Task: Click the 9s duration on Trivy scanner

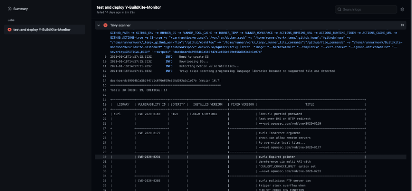Action: tap(402, 25)
